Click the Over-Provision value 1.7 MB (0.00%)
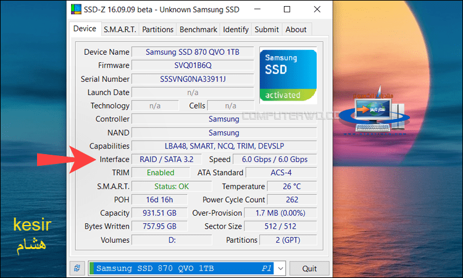Screen dimensions: 463x278 (280, 213)
